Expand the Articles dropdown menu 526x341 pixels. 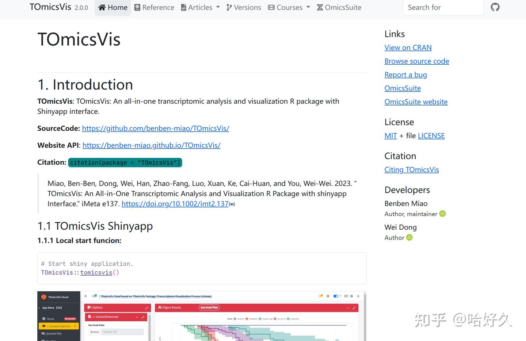click(201, 7)
